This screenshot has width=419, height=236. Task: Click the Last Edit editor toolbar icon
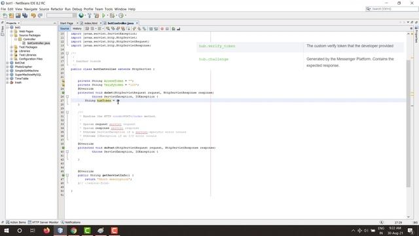(87, 29)
